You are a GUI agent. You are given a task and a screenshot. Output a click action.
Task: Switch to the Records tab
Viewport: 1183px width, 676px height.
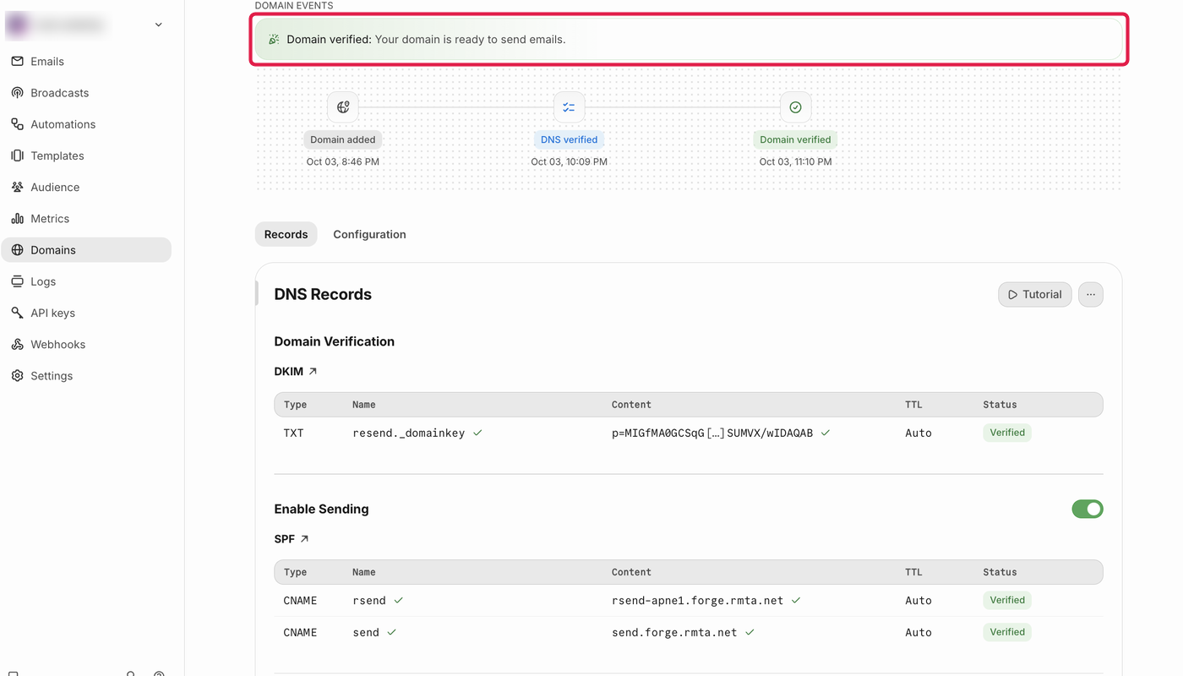coord(286,234)
